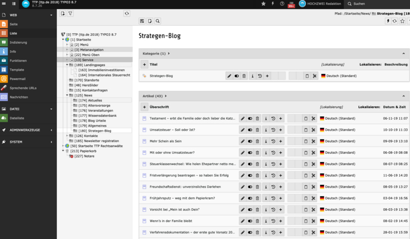Open the Powermail module

[x=17, y=79]
